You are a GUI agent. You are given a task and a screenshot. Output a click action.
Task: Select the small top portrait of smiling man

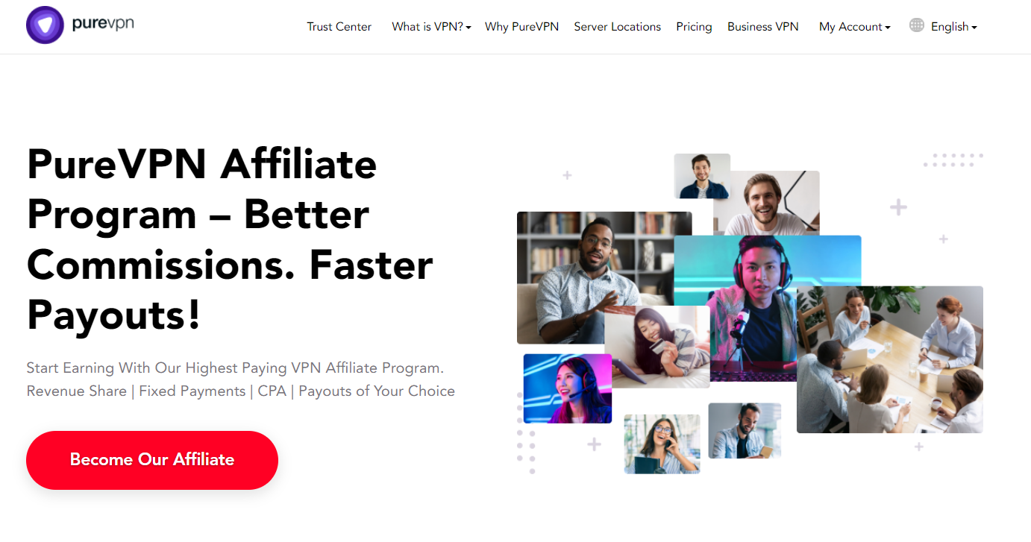click(702, 176)
